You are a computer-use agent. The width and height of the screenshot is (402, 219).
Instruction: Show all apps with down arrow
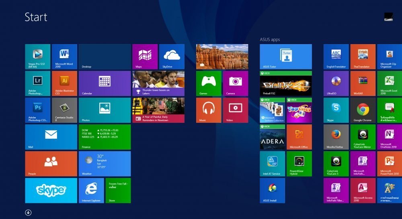28,213
